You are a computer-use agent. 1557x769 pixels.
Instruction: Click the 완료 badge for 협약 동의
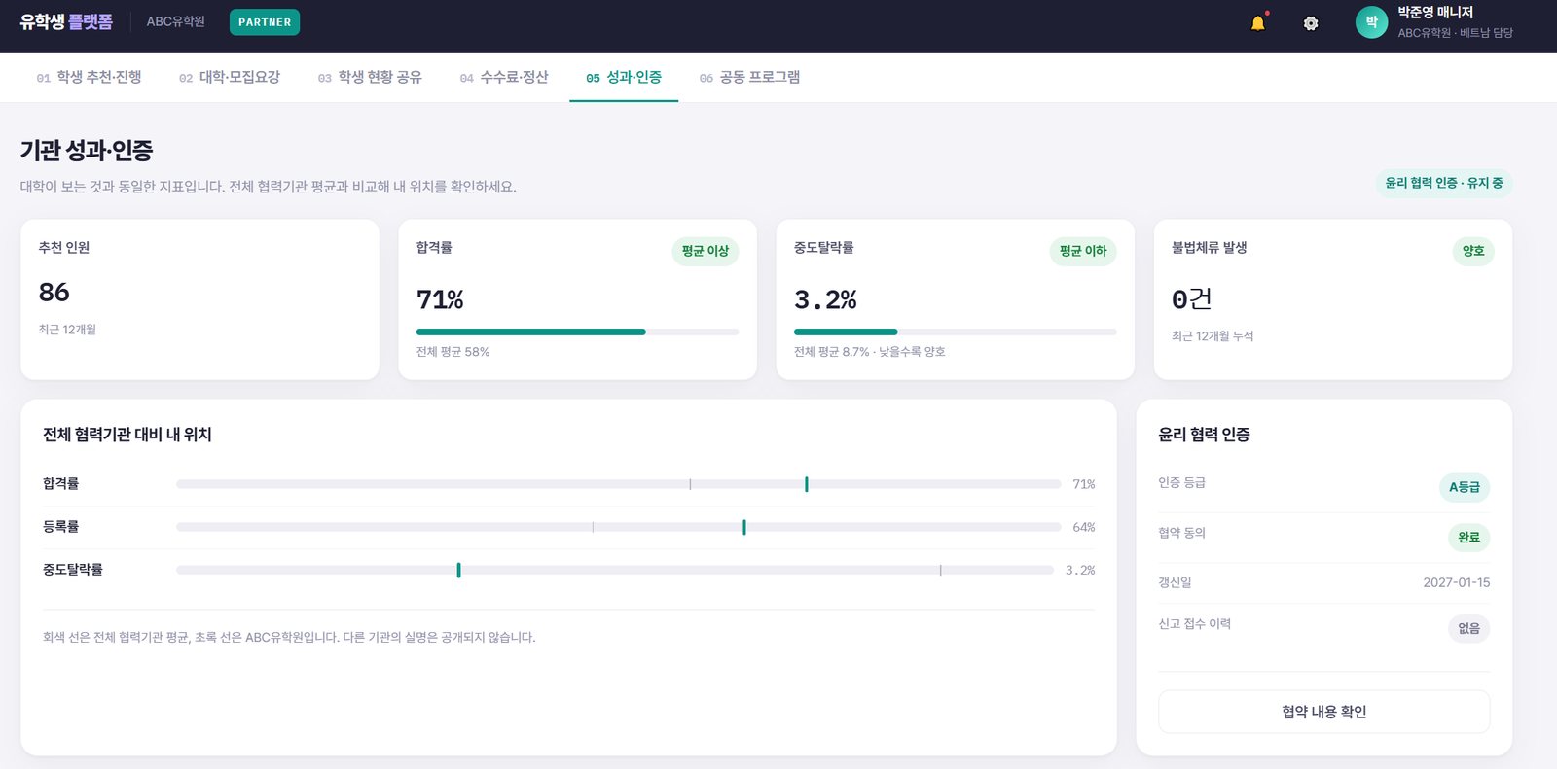coord(1469,537)
